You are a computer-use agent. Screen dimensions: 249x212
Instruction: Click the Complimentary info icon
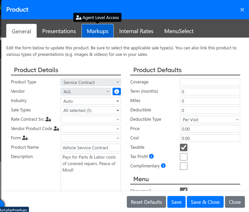point(163,166)
